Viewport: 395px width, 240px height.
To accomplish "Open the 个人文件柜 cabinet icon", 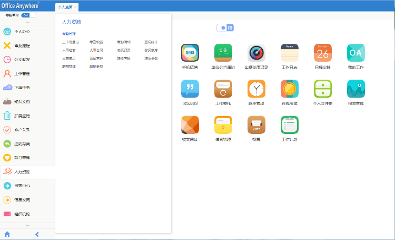I will pos(322,89).
